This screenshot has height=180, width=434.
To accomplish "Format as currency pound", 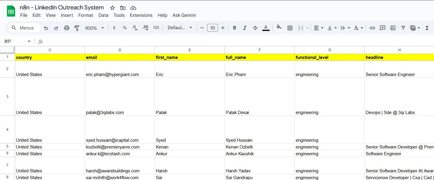I will tap(114, 28).
